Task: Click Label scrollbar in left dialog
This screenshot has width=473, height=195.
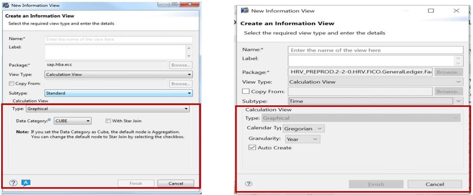Action: tap(189, 52)
